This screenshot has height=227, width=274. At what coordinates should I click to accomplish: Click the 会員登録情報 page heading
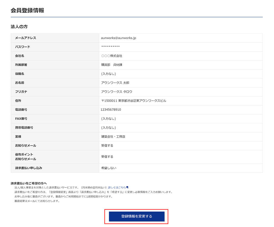(x=27, y=10)
